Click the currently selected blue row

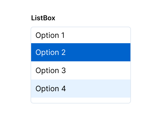[x=80, y=52]
